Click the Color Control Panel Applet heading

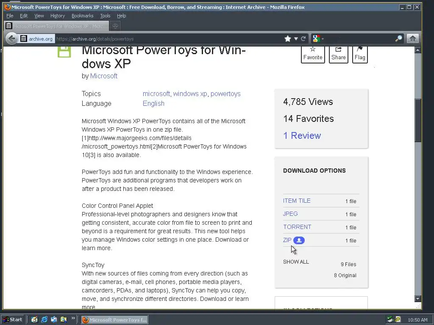(117, 206)
